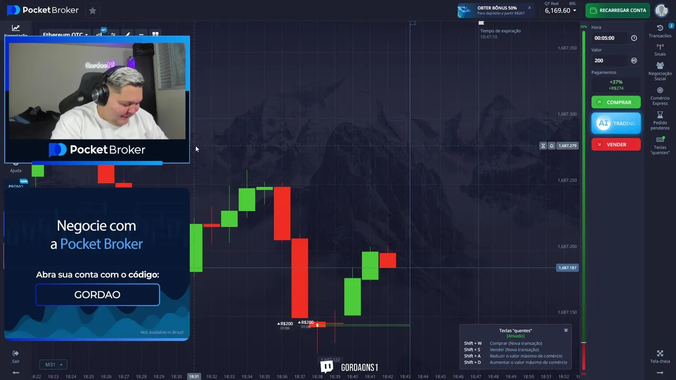This screenshot has height=380, width=676.
Task: Open the Ethereum OTC asset dropdown
Action: pos(65,34)
